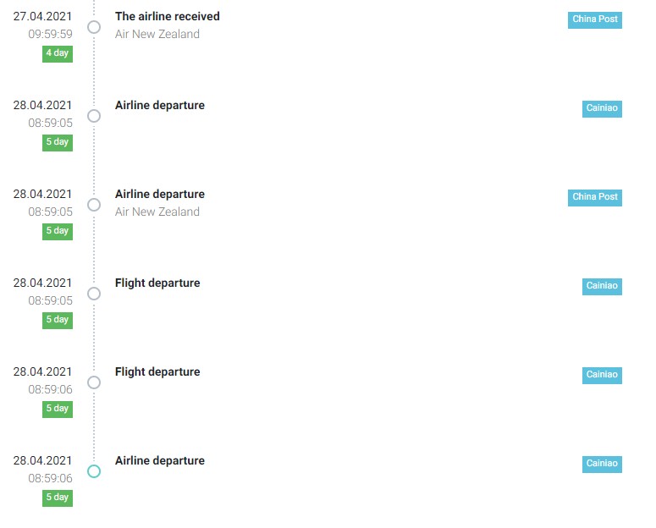
Task: Click the China Post badge on Airline departure Air New Zealand
Action: (594, 197)
